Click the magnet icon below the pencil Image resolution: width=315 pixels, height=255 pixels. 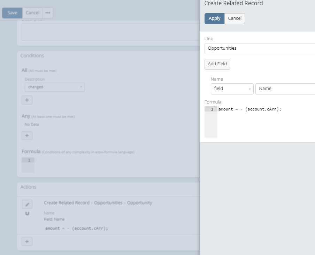[27, 213]
